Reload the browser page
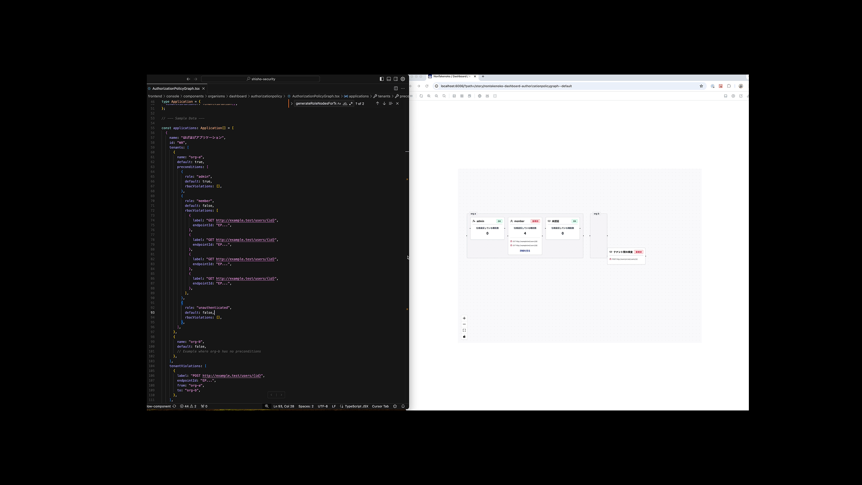862x485 pixels. [427, 86]
